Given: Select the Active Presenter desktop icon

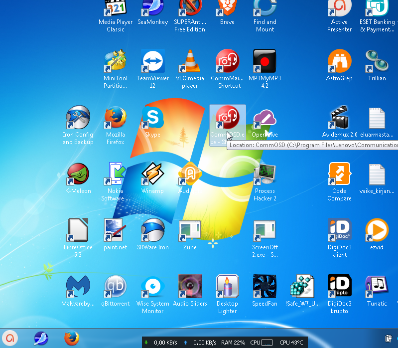Looking at the screenshot, I should [339, 9].
